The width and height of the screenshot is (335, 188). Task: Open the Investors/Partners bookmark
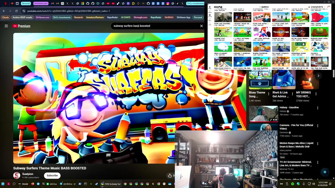click(95, 17)
